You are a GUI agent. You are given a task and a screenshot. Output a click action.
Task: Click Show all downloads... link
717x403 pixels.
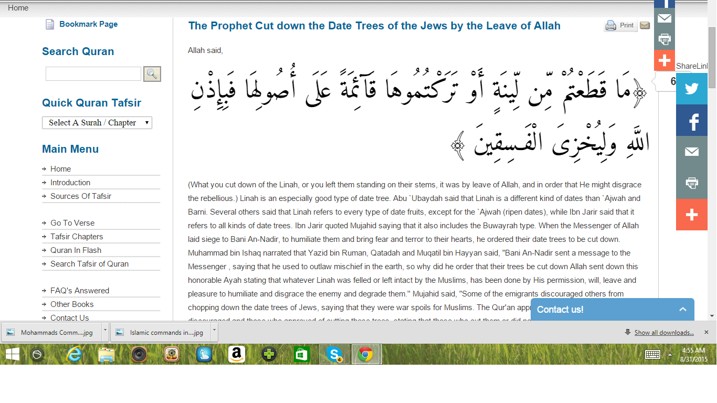(664, 333)
